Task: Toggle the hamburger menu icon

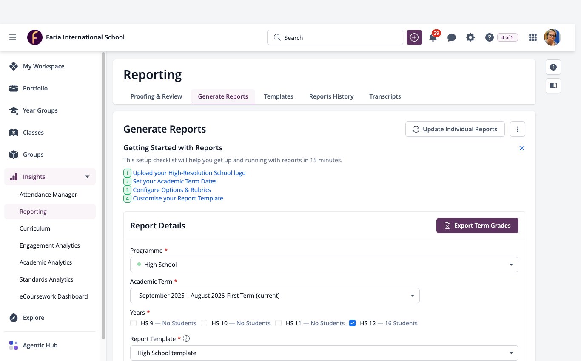Action: click(x=13, y=37)
